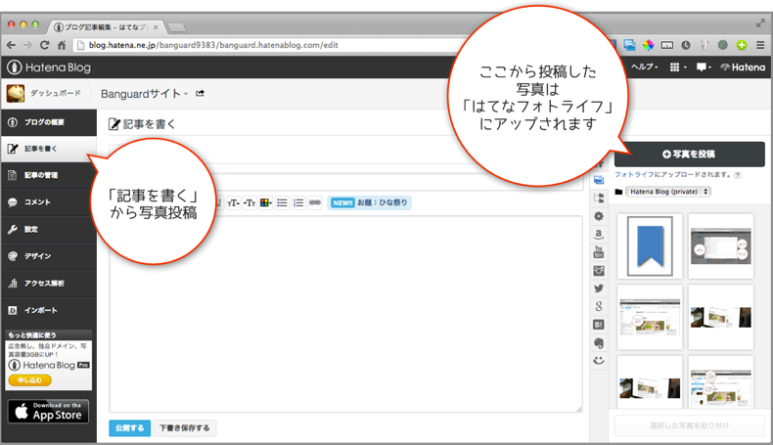The height and width of the screenshot is (445, 773).
Task: Open the Google search insert icon
Action: [599, 306]
